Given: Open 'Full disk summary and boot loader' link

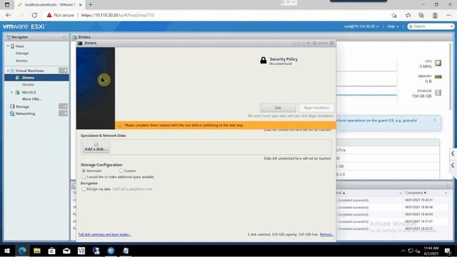Looking at the screenshot, I should (x=105, y=235).
